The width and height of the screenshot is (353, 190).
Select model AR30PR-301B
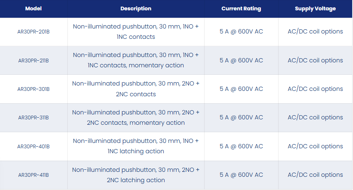(x=33, y=89)
